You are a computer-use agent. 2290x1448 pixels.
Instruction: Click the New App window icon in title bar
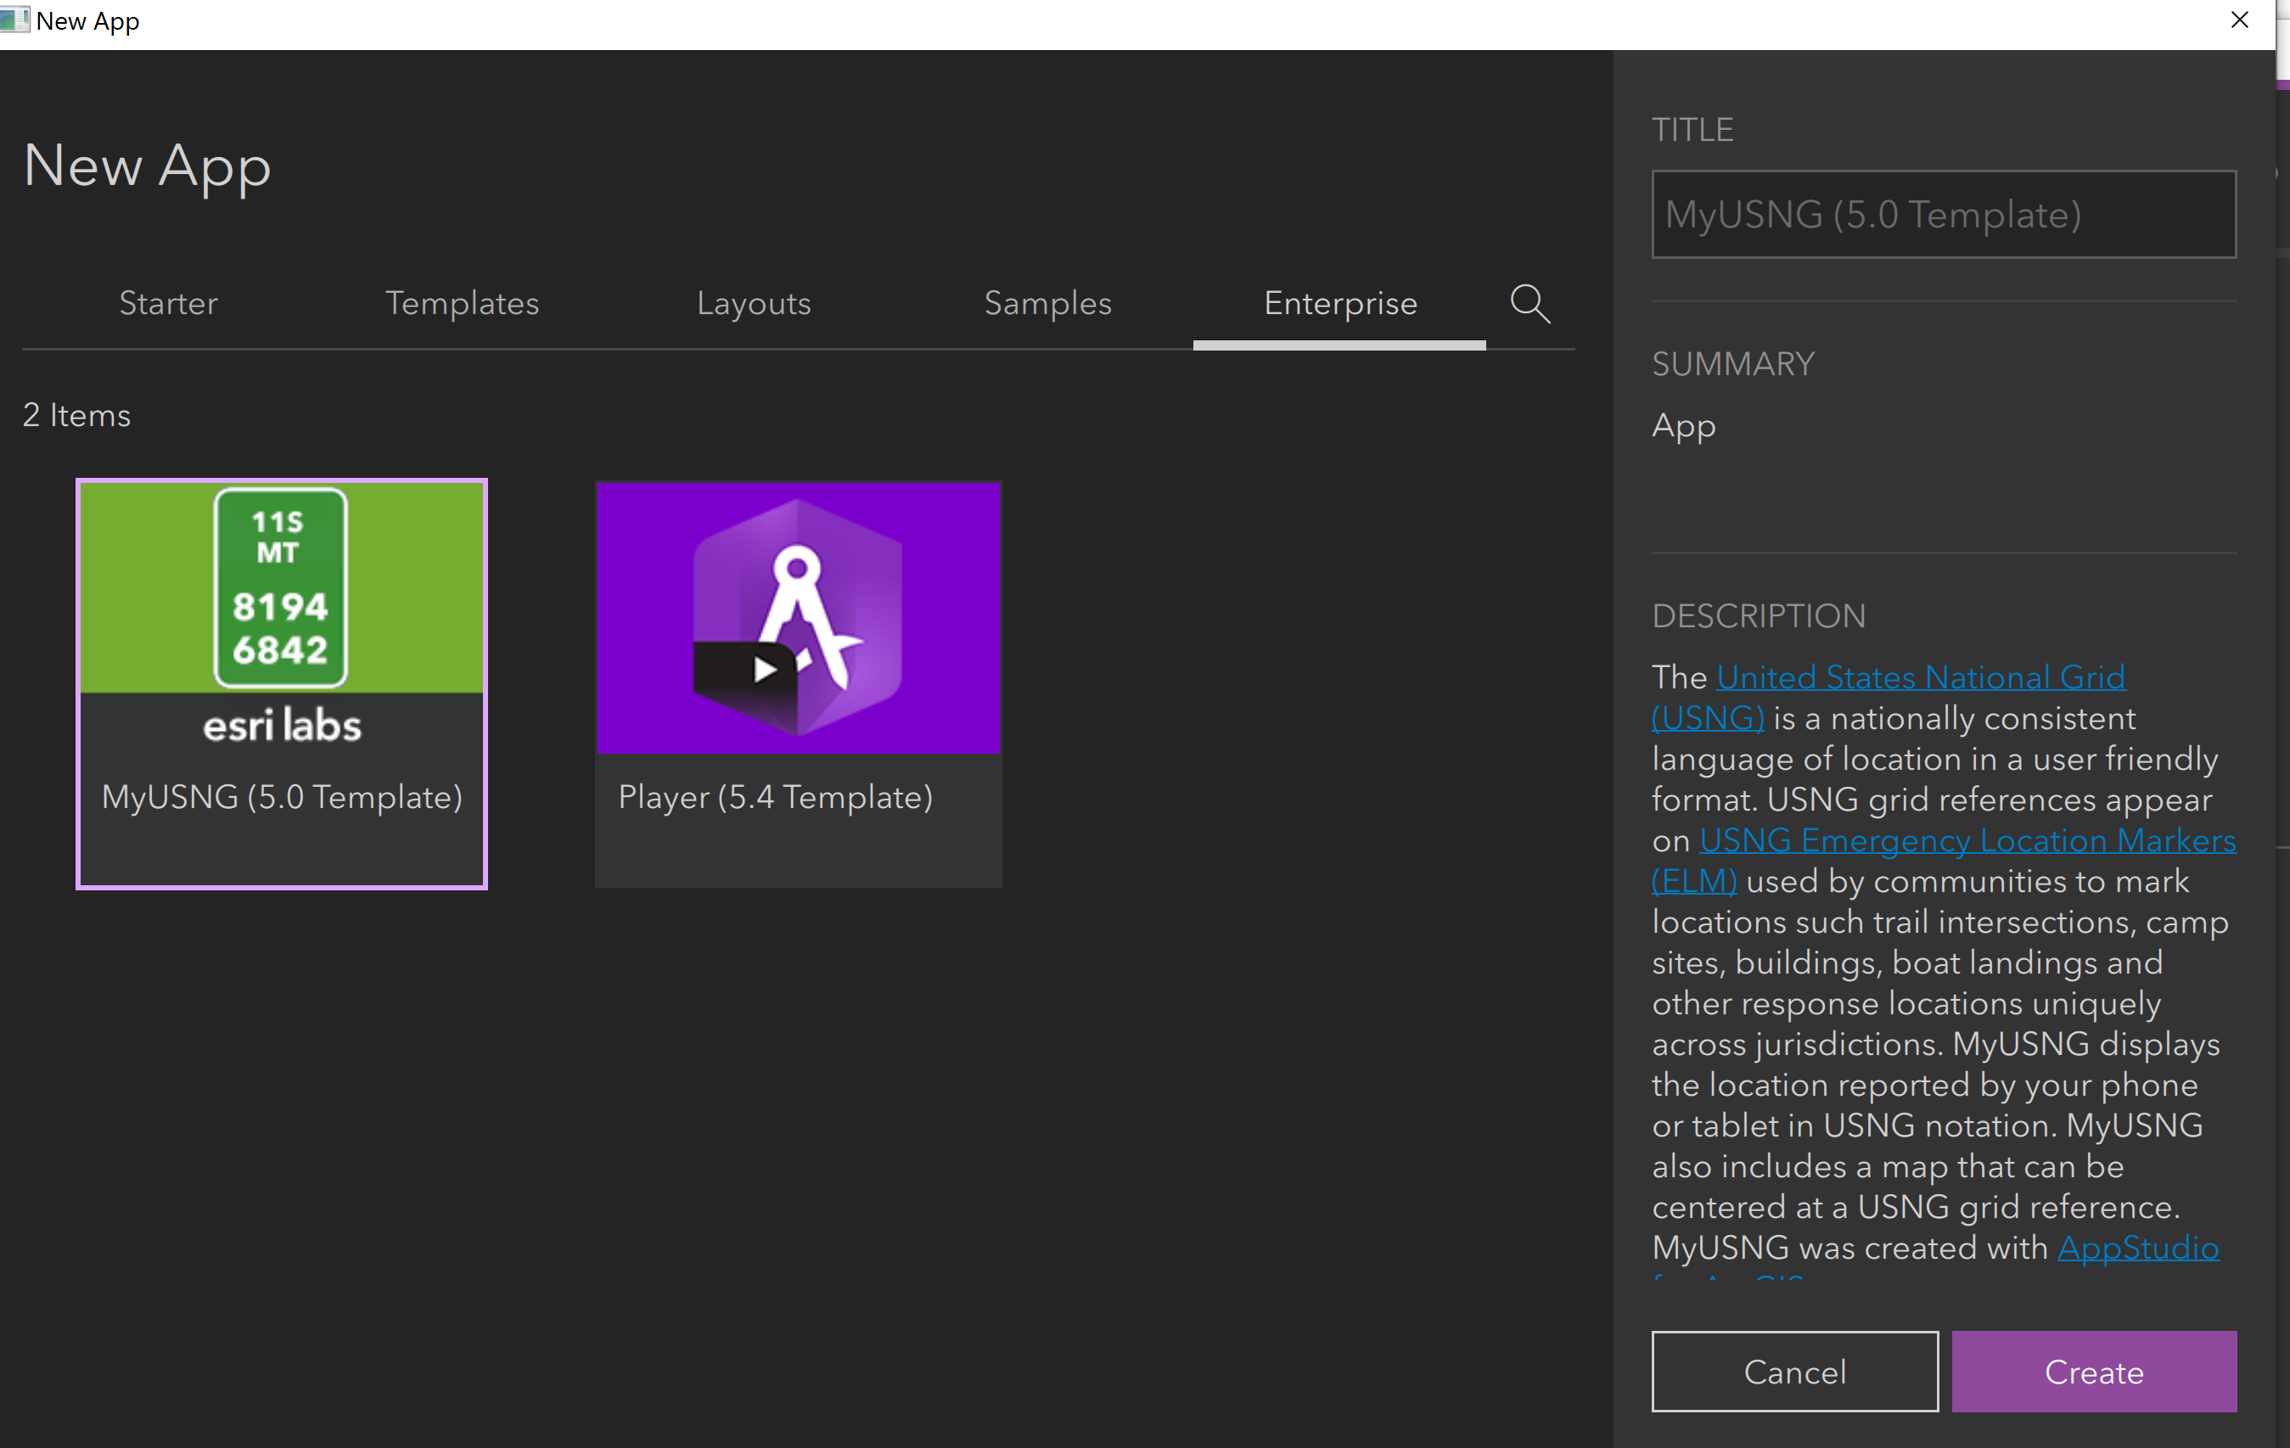tap(14, 19)
